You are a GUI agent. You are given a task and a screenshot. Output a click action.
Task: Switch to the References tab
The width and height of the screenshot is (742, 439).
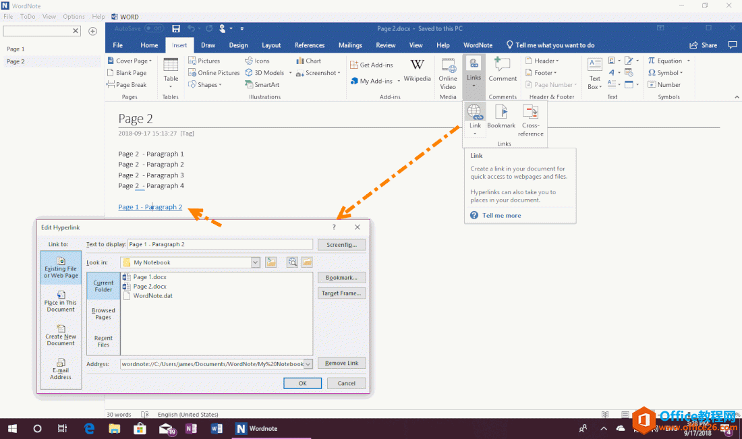click(310, 45)
